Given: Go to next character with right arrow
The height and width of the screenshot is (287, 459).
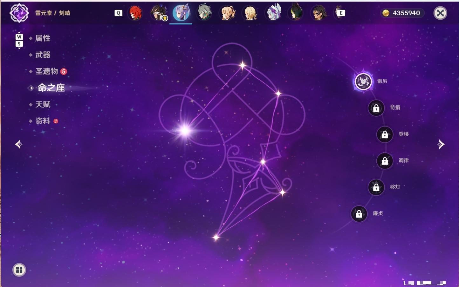Looking at the screenshot, I should click(x=441, y=144).
